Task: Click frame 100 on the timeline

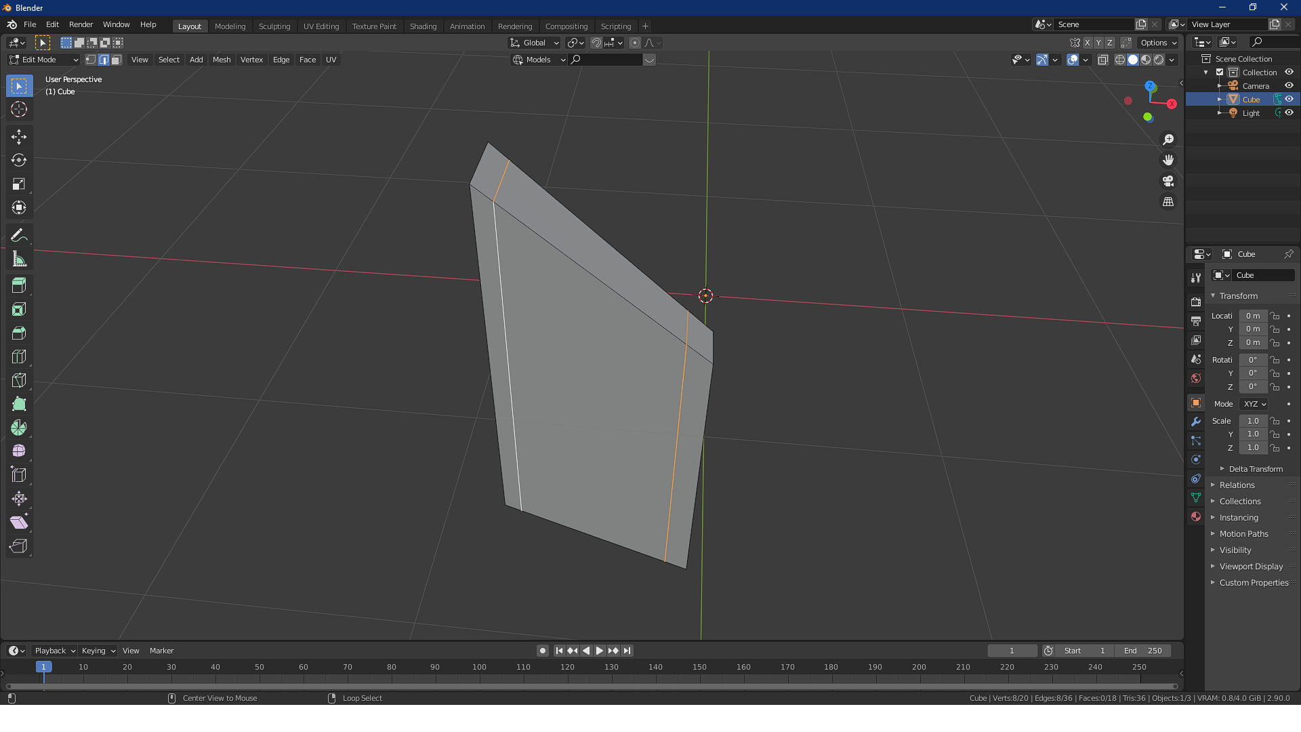Action: 479,667
